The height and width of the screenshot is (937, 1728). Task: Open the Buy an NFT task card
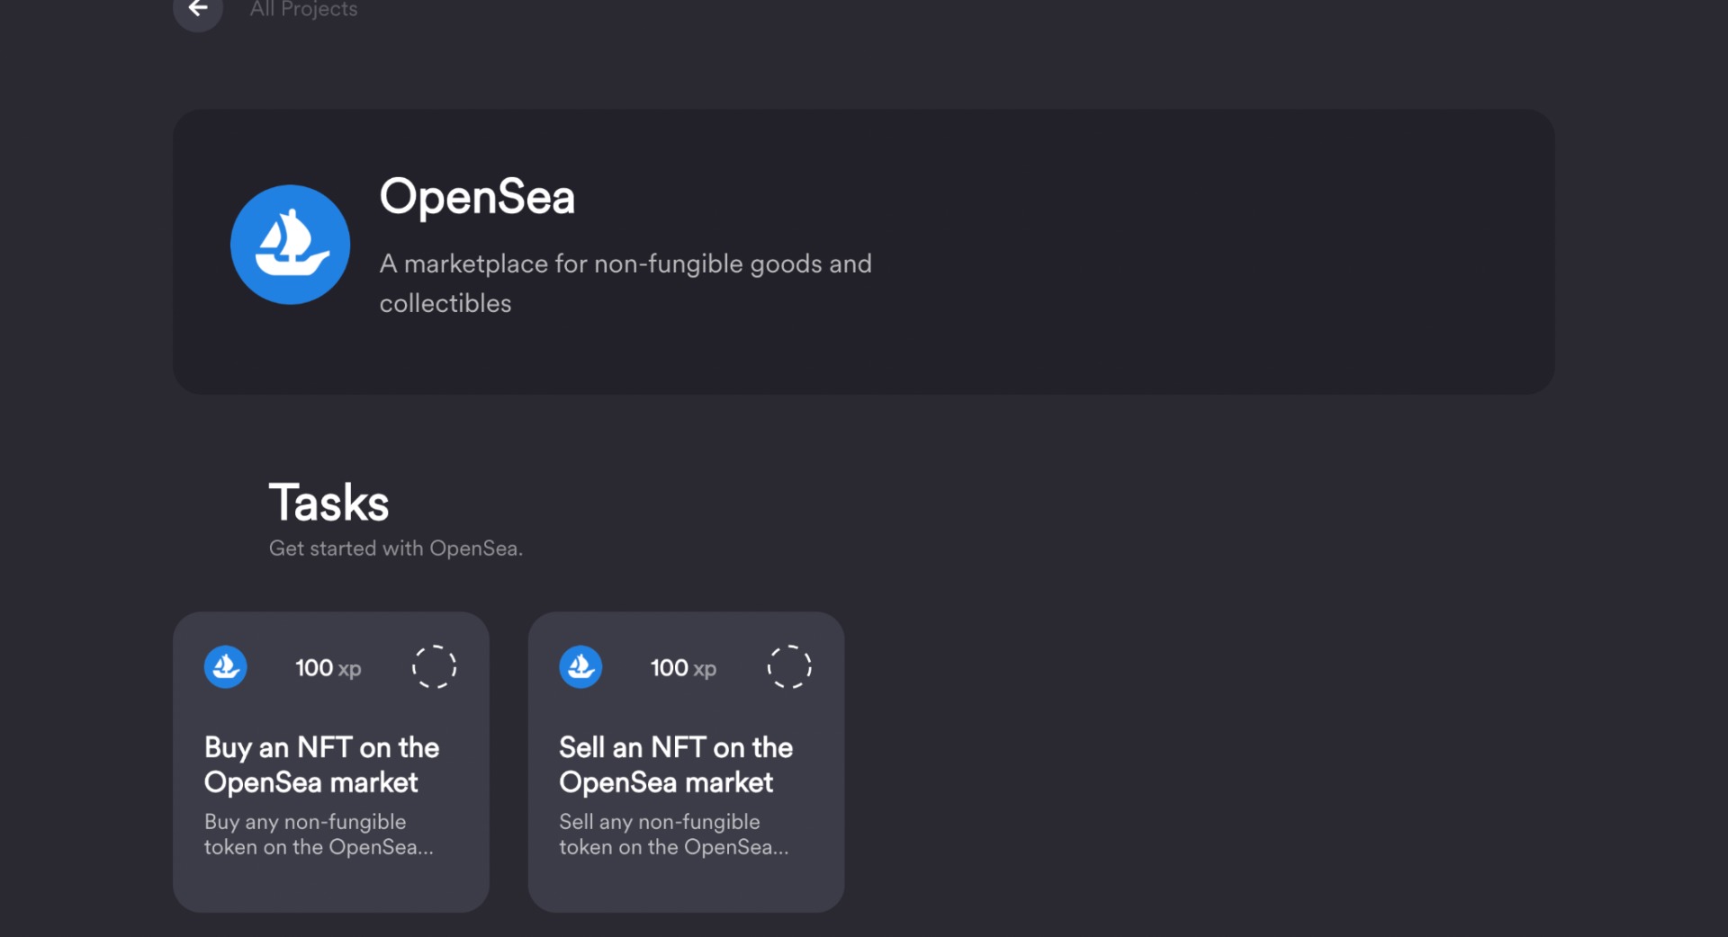click(331, 763)
